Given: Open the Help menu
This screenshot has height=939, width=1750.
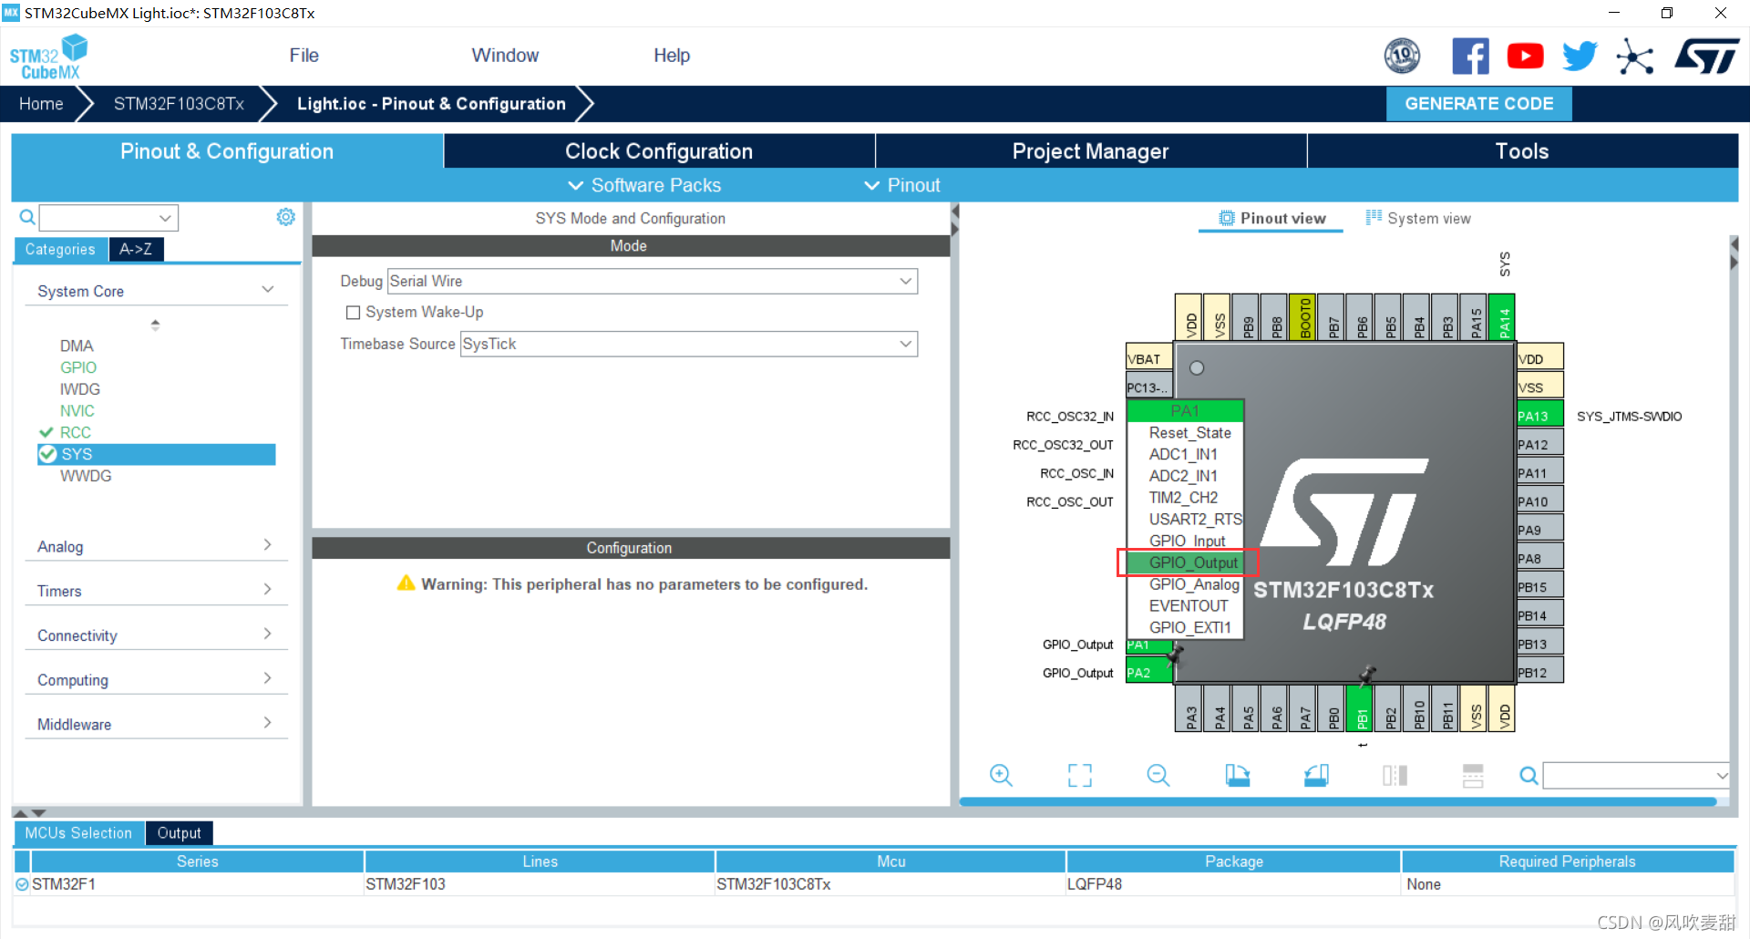Looking at the screenshot, I should [x=672, y=56].
